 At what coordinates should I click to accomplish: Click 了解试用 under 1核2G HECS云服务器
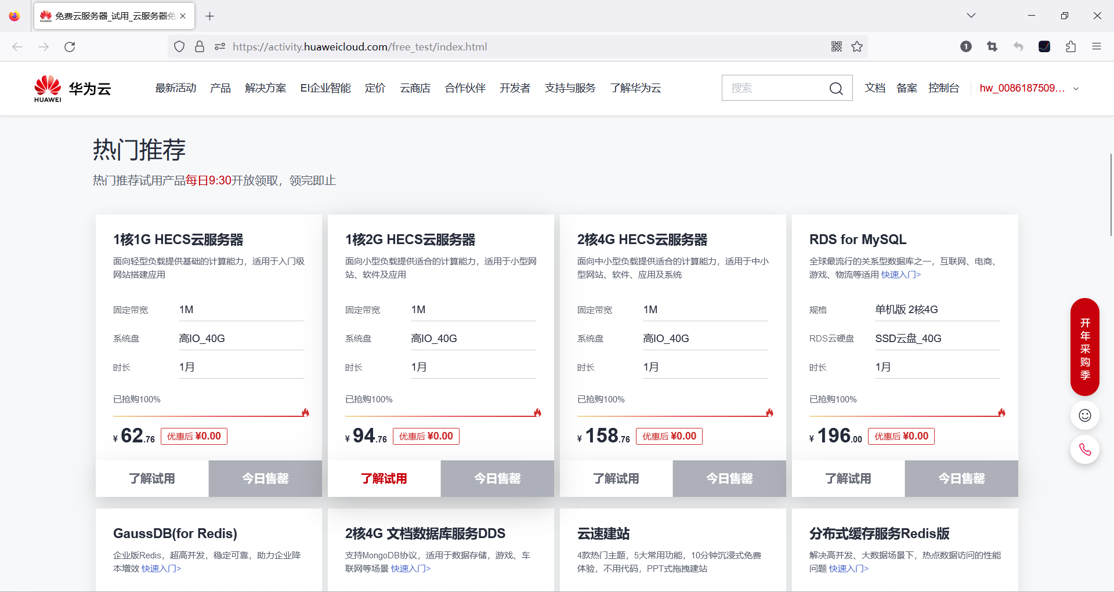[384, 478]
